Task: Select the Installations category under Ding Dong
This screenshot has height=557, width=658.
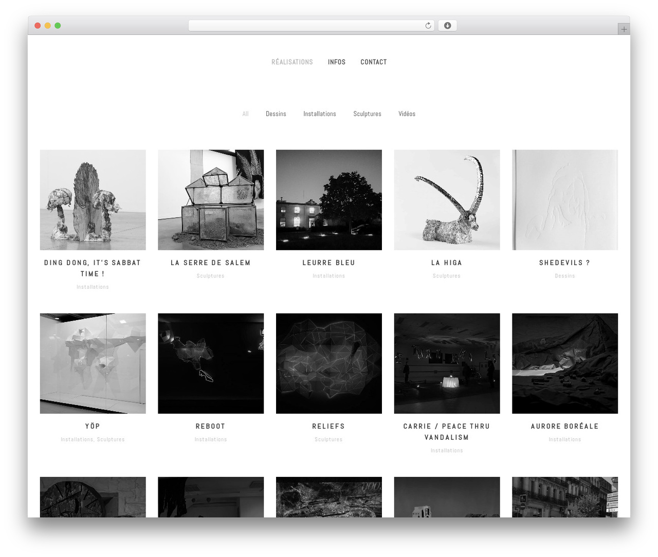Action: coord(93,287)
